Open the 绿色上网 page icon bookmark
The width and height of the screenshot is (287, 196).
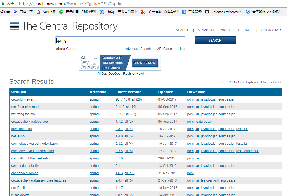click(x=38, y=12)
